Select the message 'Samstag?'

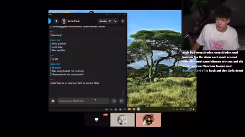57,35
